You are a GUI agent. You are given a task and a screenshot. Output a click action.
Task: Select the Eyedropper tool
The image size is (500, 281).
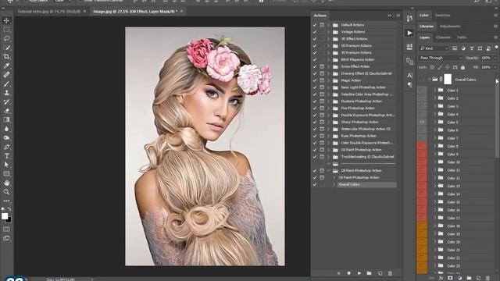pyautogui.click(x=6, y=66)
